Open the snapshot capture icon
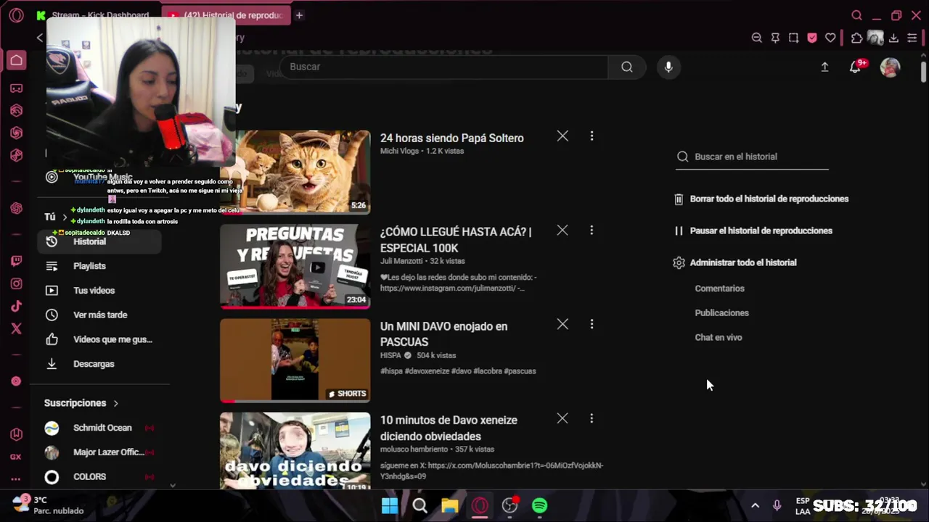This screenshot has width=929, height=522. tap(793, 38)
